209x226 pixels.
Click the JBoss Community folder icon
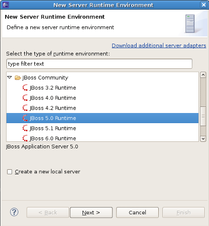[x=18, y=78]
